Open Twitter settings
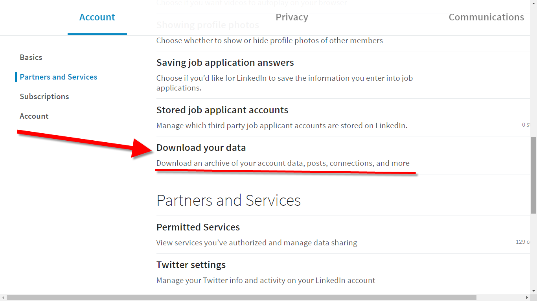 [191, 265]
